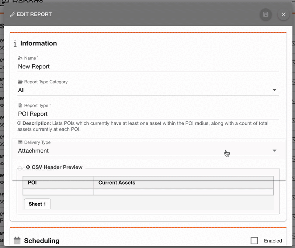Click the Information section 'i' icon
295x248 pixels.
tap(15, 44)
